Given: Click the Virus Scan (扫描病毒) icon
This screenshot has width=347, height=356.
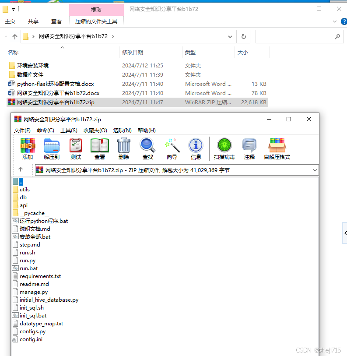Looking at the screenshot, I should point(224,149).
